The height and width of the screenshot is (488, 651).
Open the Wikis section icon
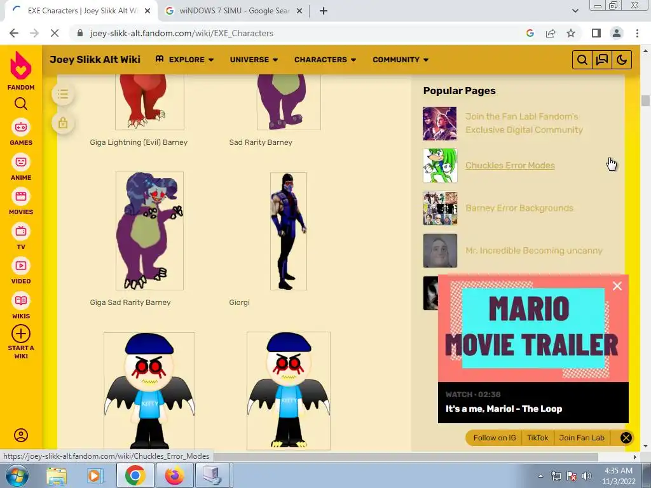[21, 301]
